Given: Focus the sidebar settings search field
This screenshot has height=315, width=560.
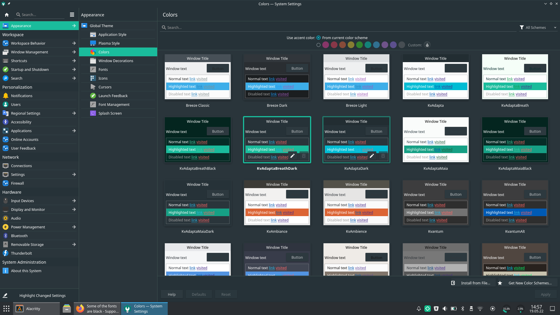Looking at the screenshot, I should 40,15.
